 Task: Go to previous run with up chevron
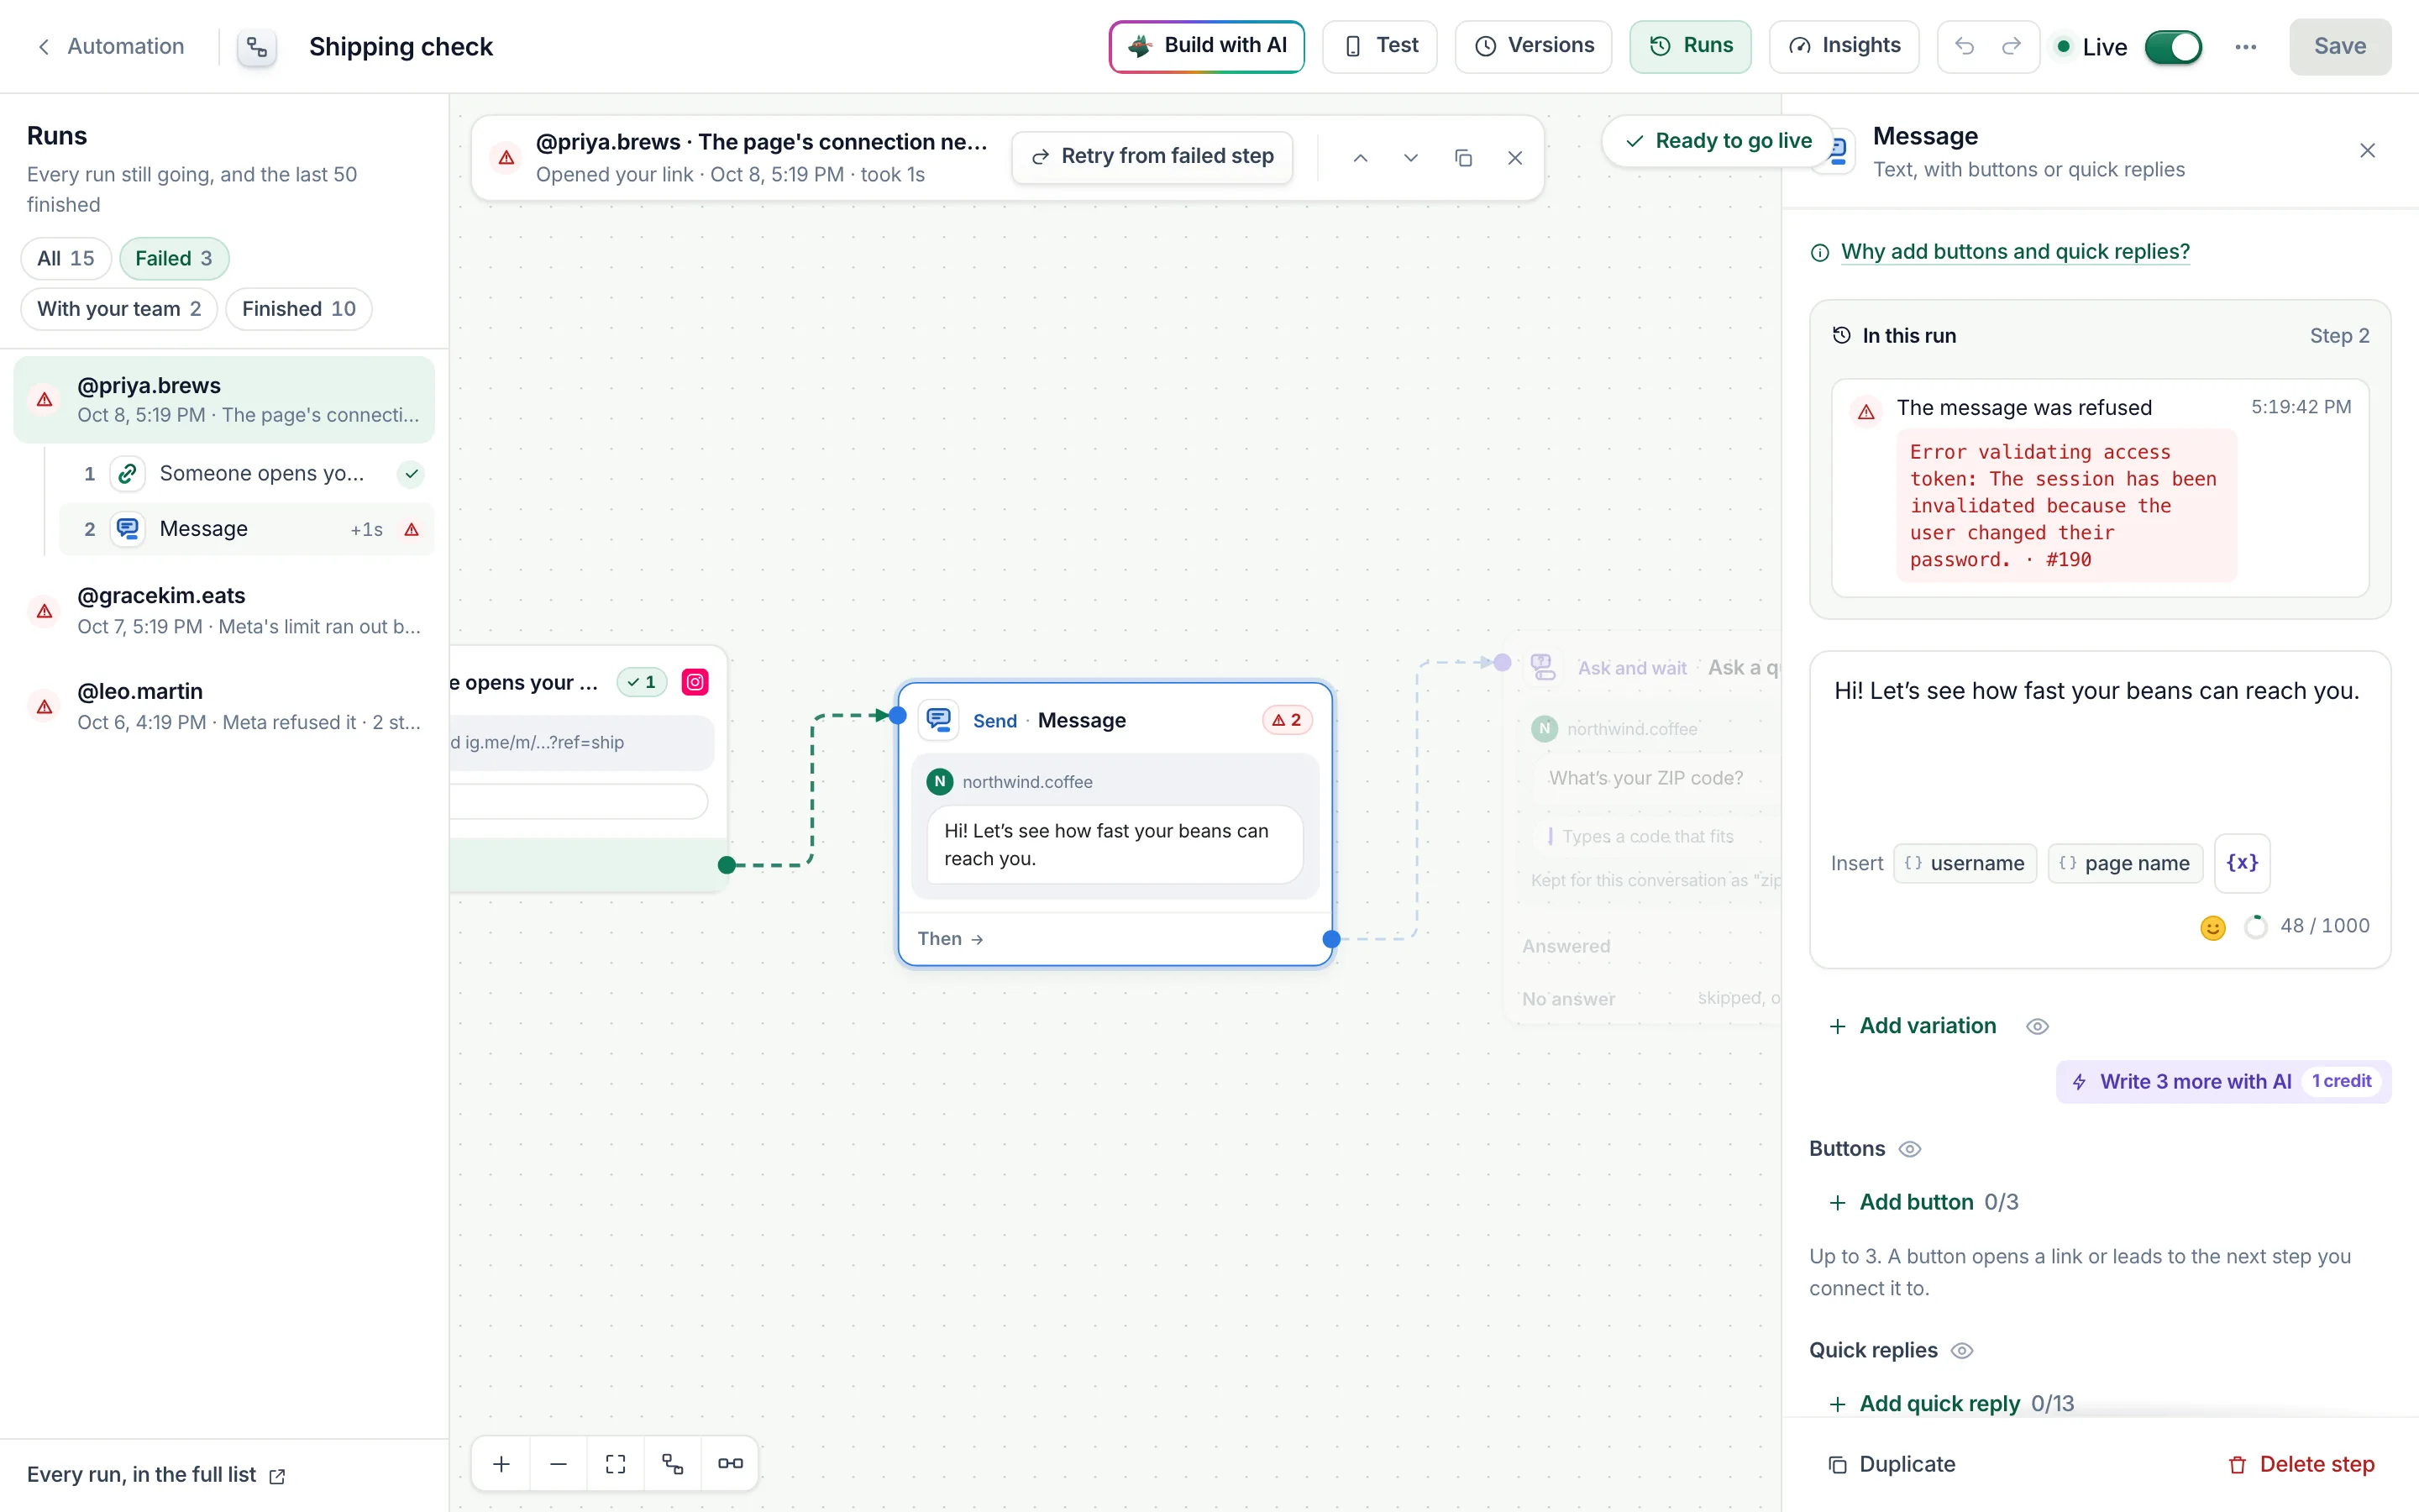pos(1361,157)
